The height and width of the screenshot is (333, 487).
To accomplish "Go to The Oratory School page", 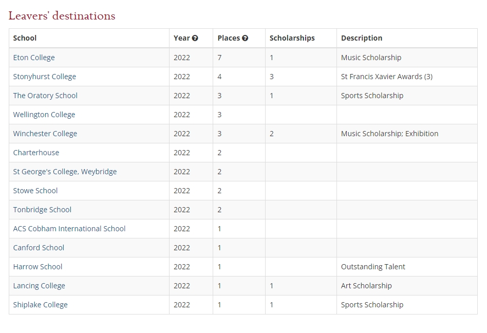I will (x=45, y=96).
